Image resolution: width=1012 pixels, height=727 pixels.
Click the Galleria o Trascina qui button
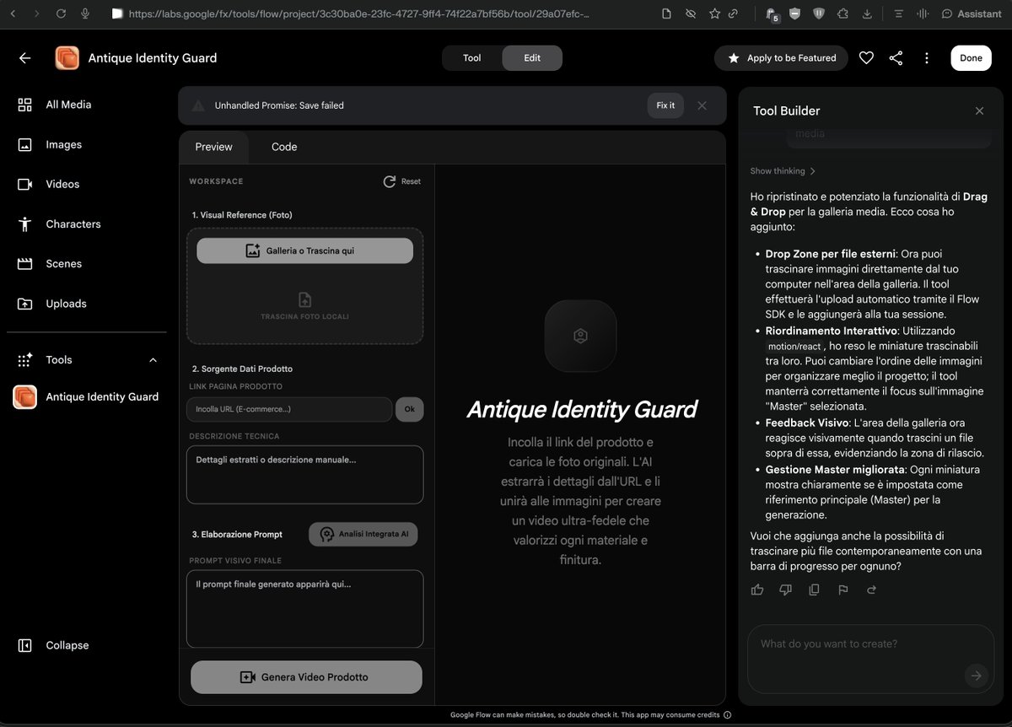click(305, 250)
